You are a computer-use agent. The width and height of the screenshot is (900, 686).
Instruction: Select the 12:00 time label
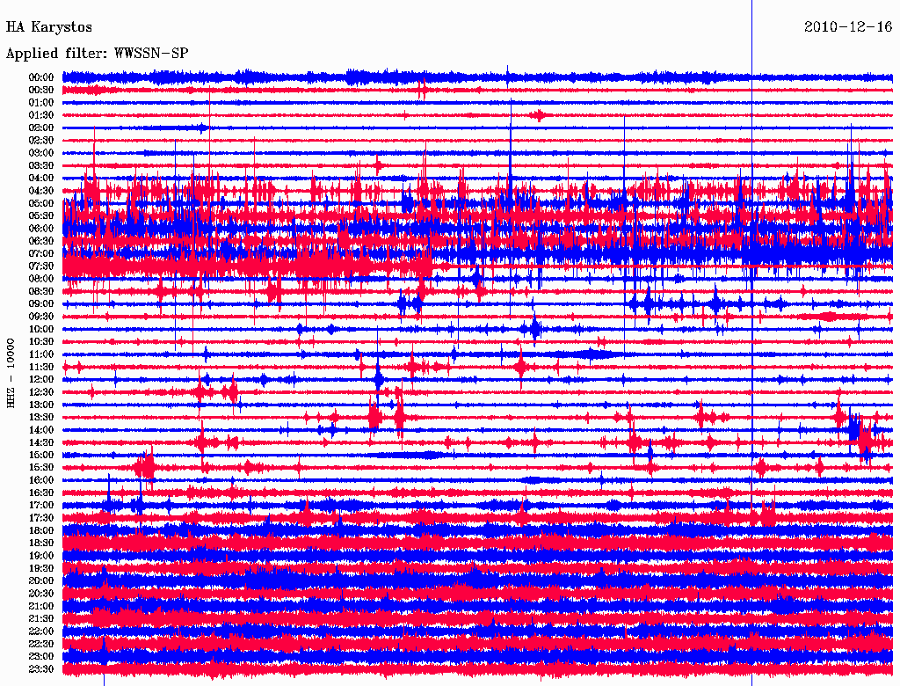coord(40,380)
